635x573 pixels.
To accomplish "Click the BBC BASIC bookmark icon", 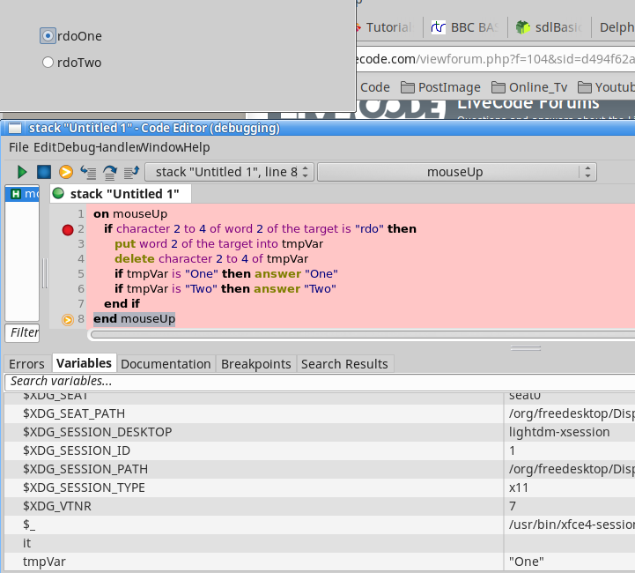I will [439, 27].
